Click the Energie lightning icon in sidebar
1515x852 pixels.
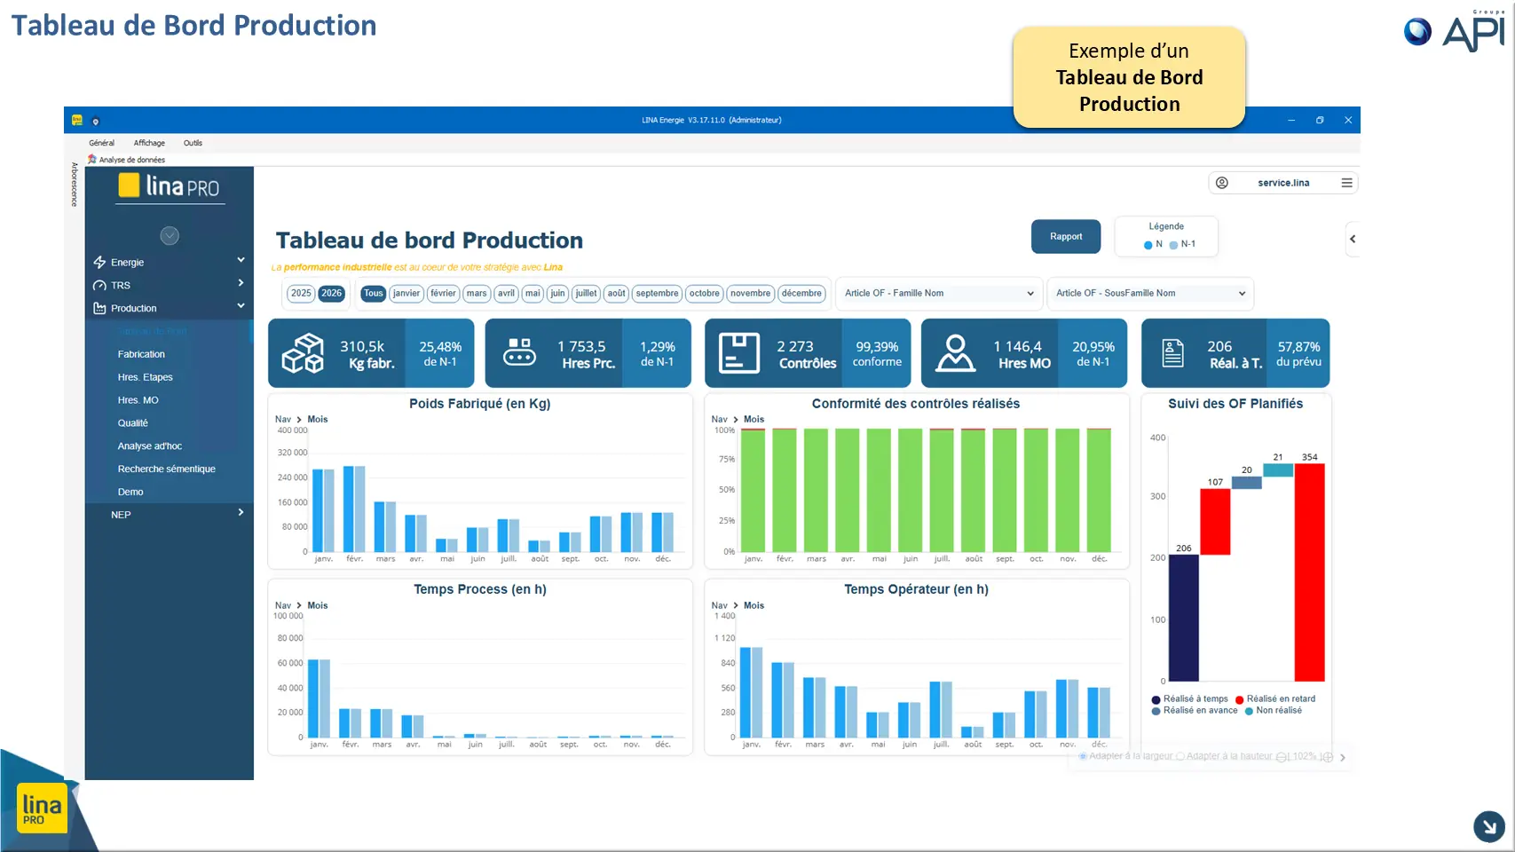(x=99, y=263)
